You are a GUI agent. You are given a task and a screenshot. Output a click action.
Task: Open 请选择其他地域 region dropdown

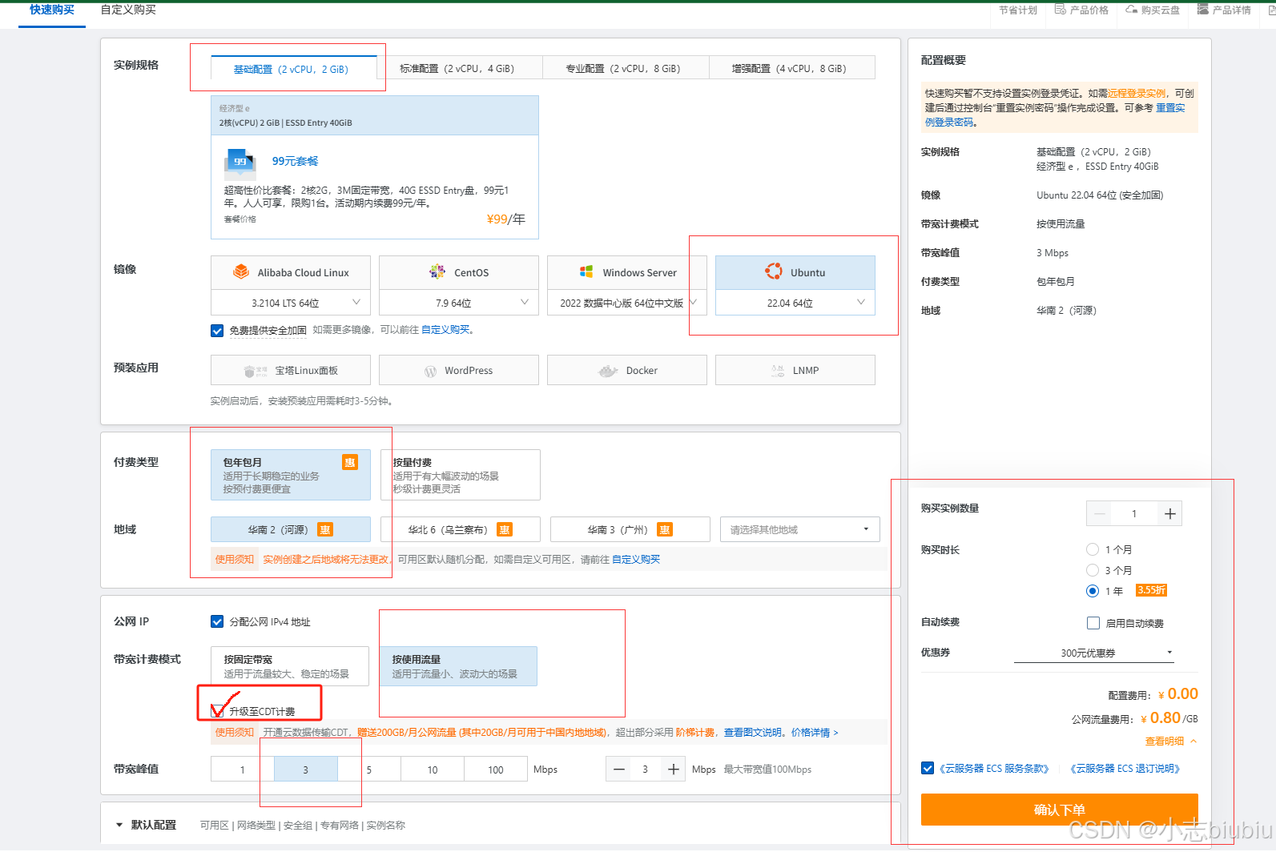800,529
